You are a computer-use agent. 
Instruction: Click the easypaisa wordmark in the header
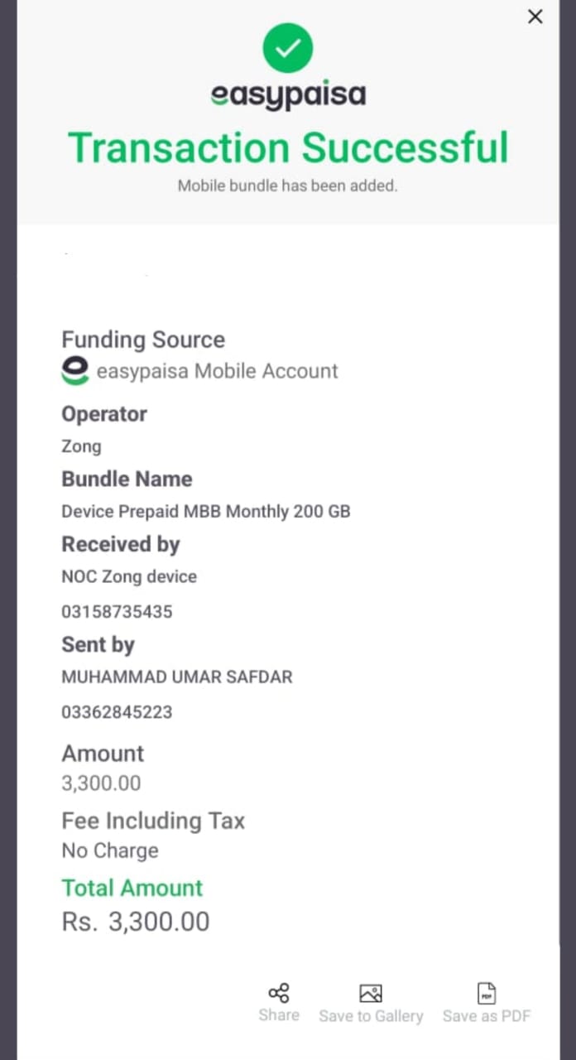click(x=288, y=95)
